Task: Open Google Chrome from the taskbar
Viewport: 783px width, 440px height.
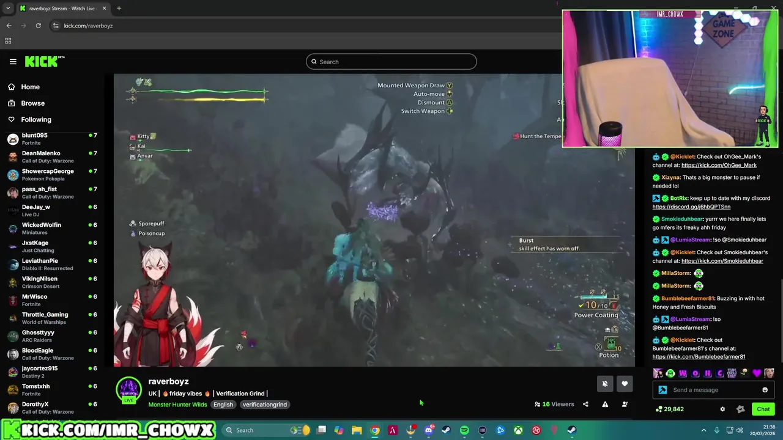Action: click(375, 430)
